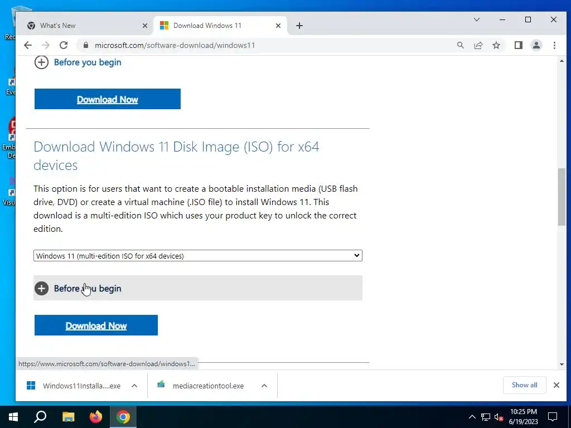Click the scrollbar up arrow

click(562, 61)
